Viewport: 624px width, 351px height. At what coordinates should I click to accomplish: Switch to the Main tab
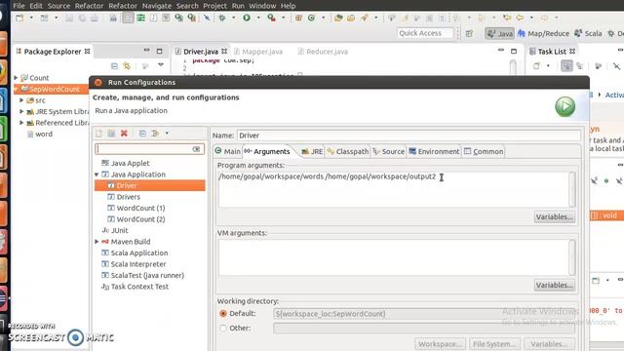(x=227, y=151)
